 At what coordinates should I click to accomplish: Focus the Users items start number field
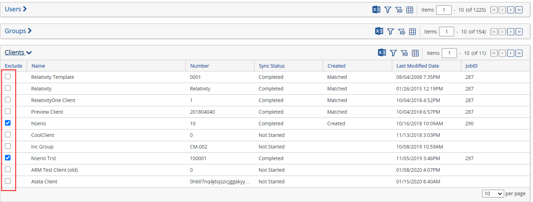pos(444,10)
